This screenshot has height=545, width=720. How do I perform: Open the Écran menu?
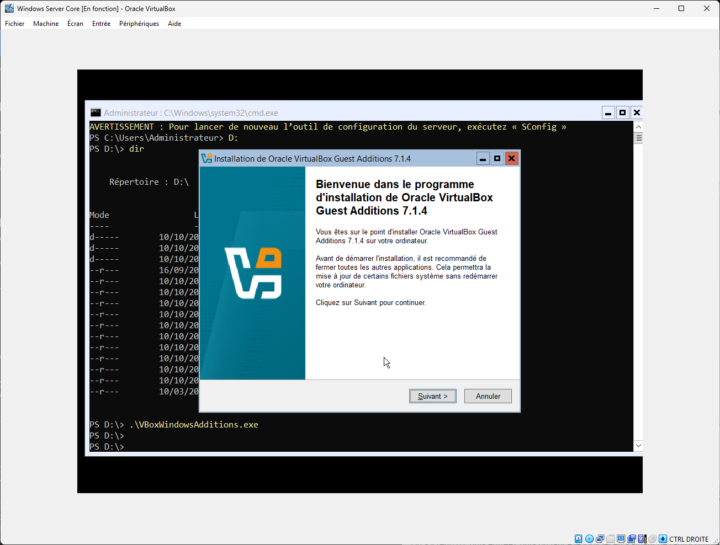(75, 24)
